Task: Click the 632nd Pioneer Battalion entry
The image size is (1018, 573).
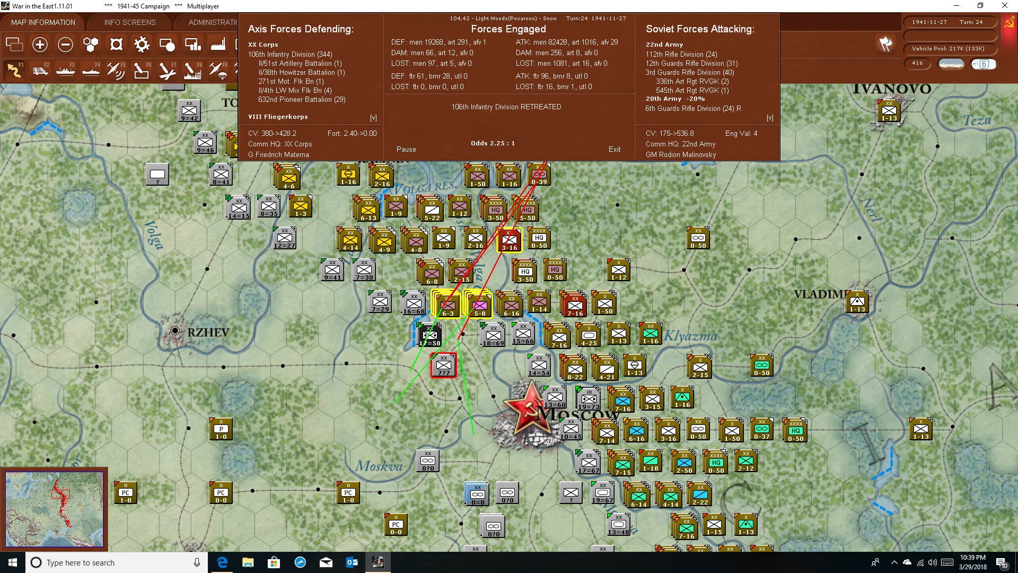Action: (x=302, y=99)
